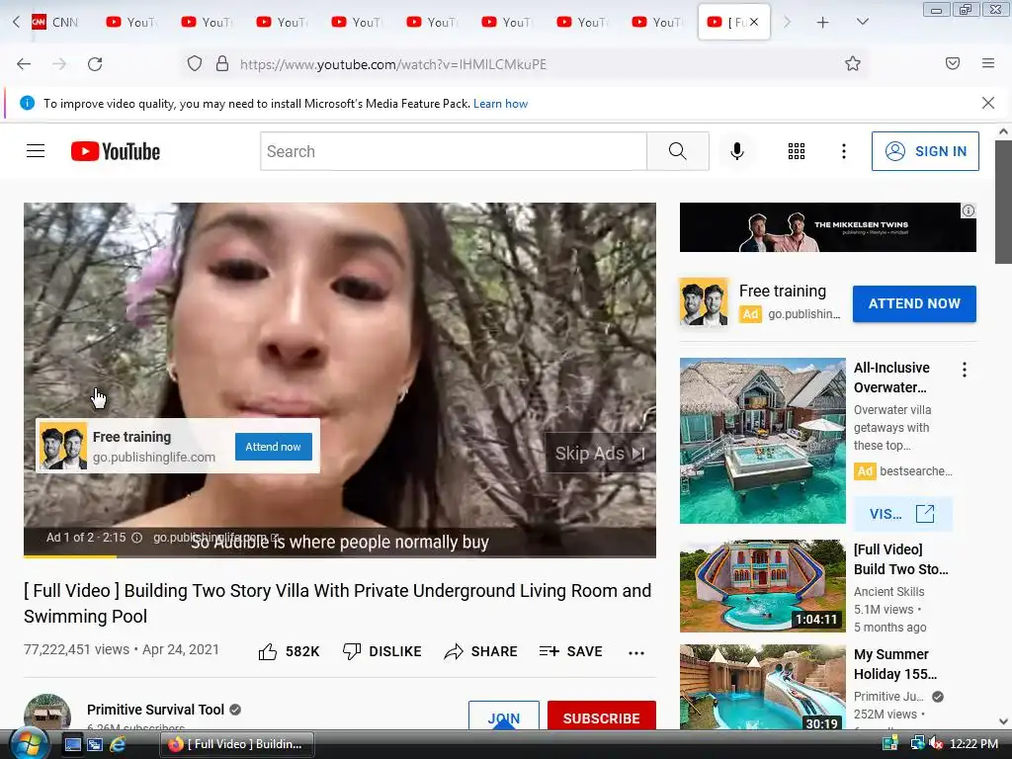Click Ancient Skills channel text

click(888, 591)
